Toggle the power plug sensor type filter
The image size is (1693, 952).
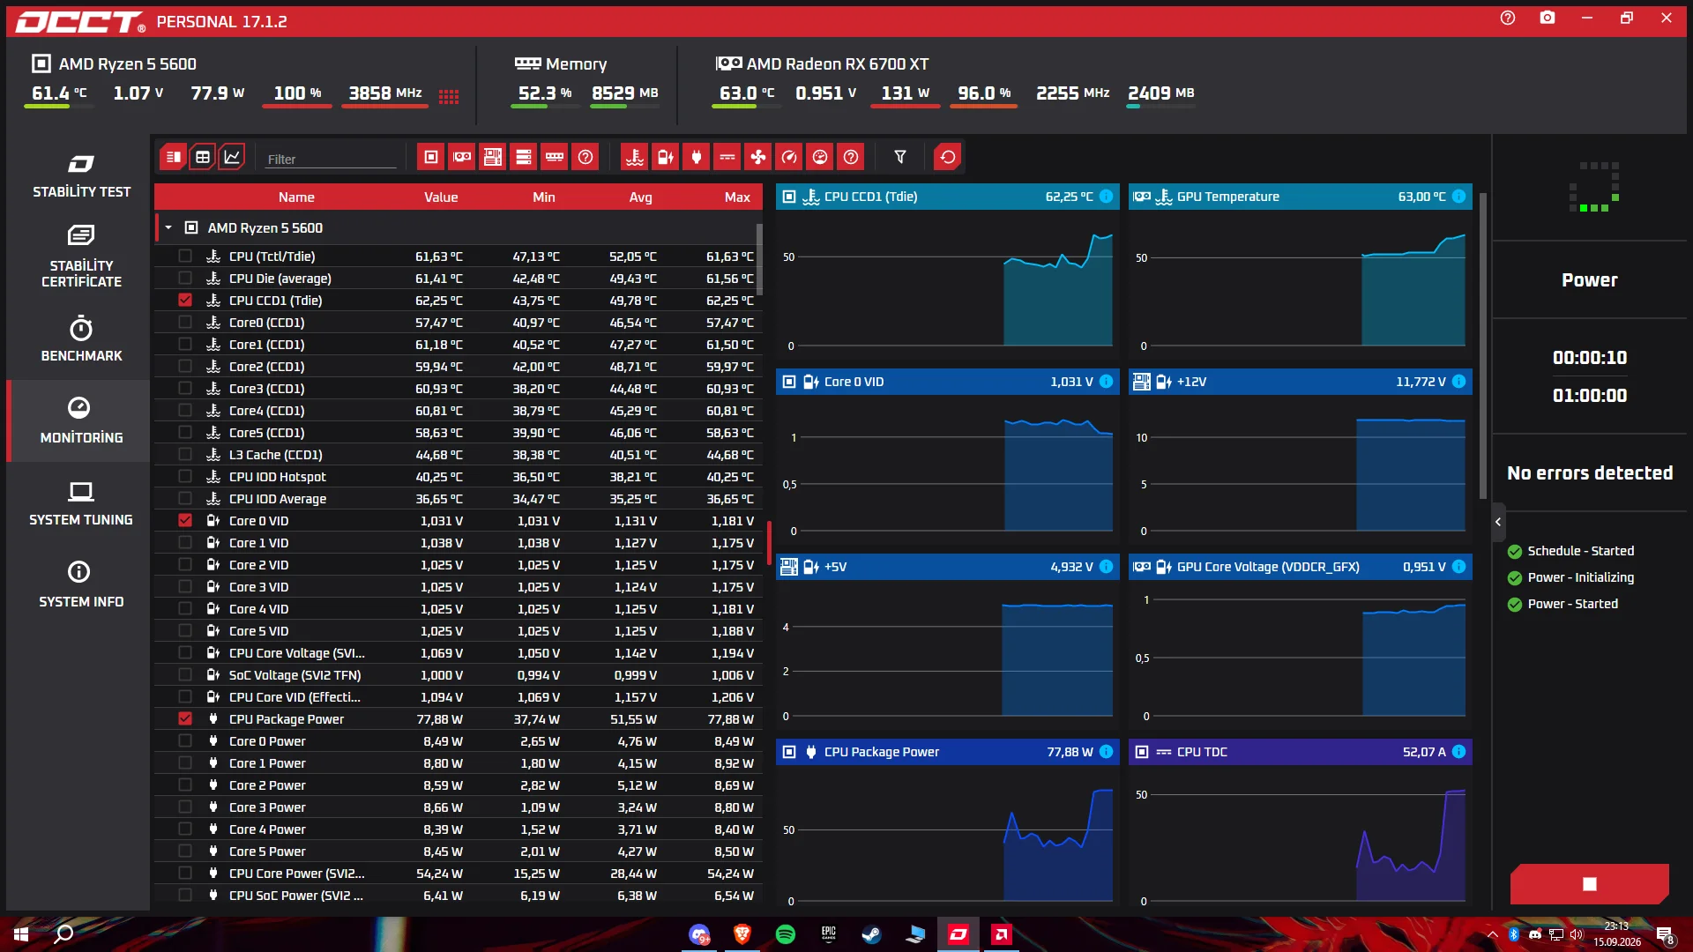[697, 157]
